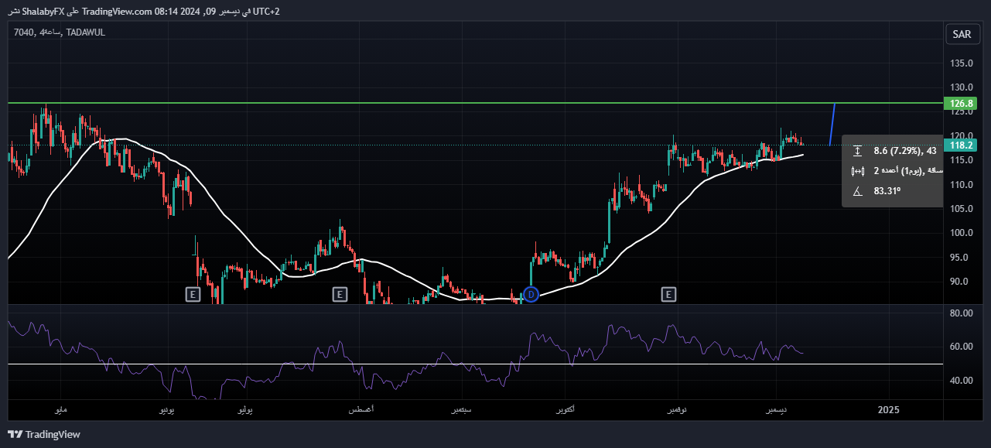Image resolution: width=991 pixels, height=448 pixels.
Task: Select the current price 118.2 label
Action: pos(960,145)
